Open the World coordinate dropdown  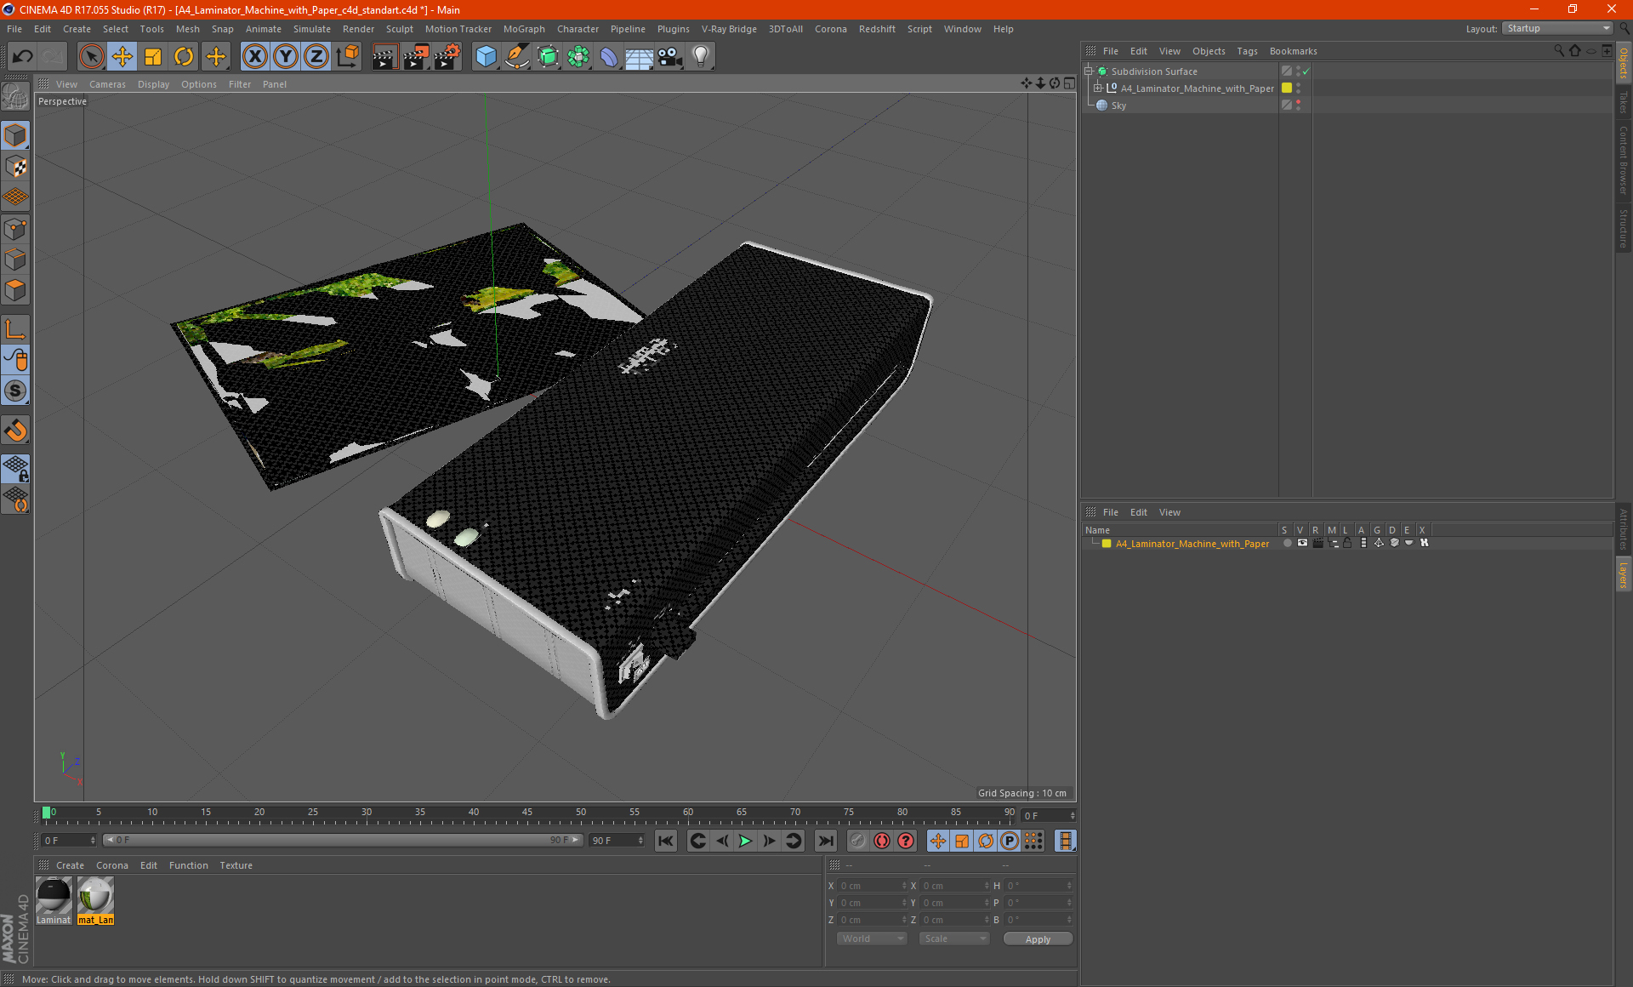coord(872,939)
